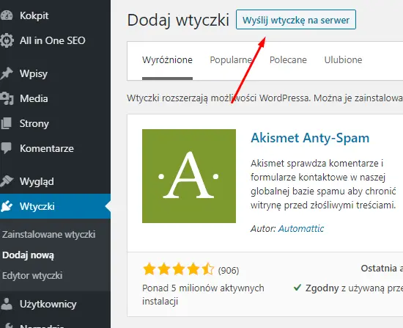Switch to the Ulubione tab

(x=343, y=59)
